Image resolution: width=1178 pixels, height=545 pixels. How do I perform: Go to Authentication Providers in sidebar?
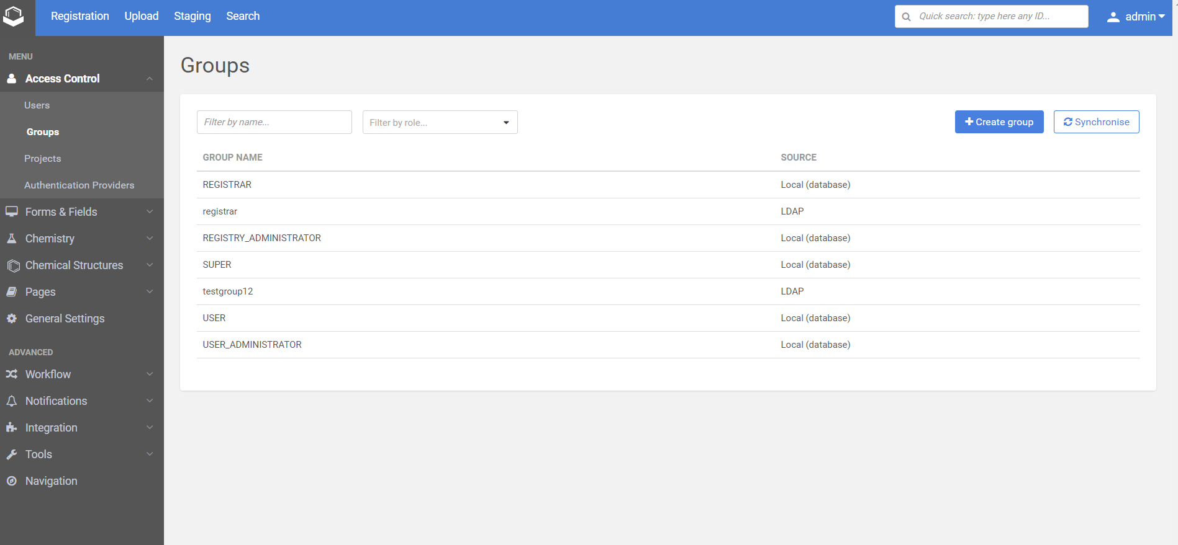pos(79,185)
